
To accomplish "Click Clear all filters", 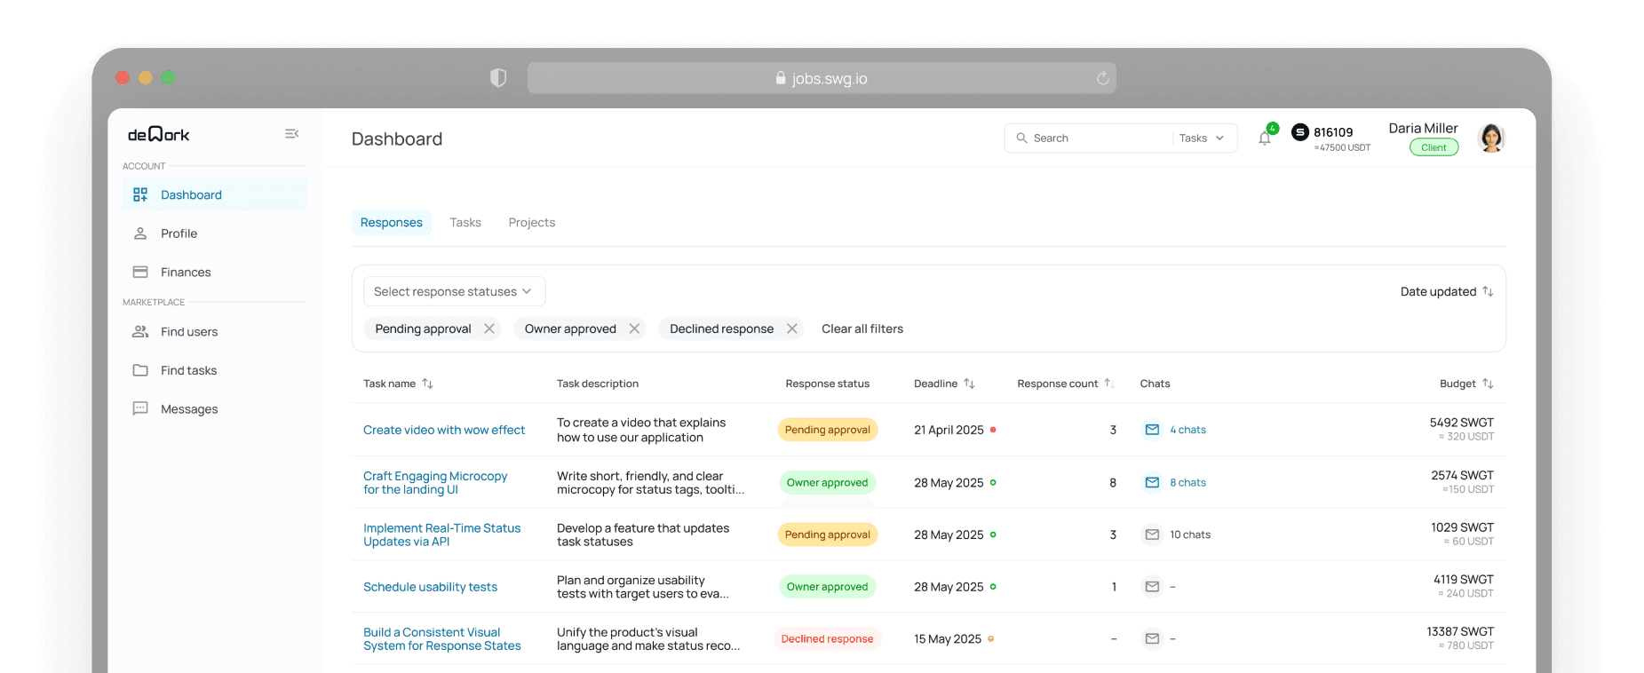I will click(x=862, y=329).
